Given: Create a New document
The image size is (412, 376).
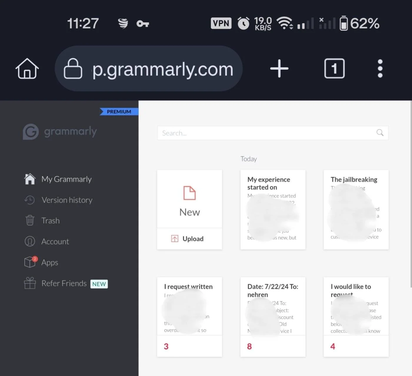Looking at the screenshot, I should [189, 199].
